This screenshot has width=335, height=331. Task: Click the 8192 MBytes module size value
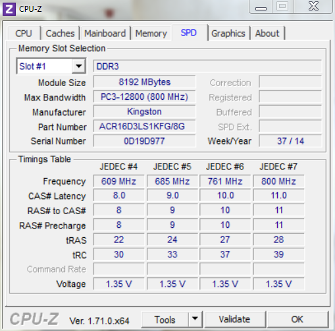tap(144, 82)
